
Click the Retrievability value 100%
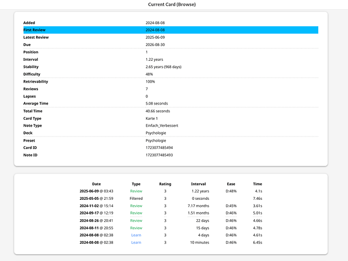point(150,82)
